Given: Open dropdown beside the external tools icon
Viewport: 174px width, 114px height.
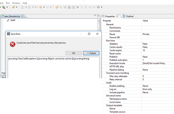Looking at the screenshot, I should (17, 7).
